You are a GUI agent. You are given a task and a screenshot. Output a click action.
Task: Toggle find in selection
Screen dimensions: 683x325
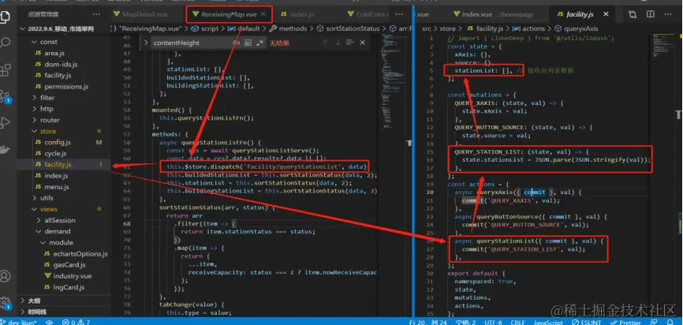point(349,43)
